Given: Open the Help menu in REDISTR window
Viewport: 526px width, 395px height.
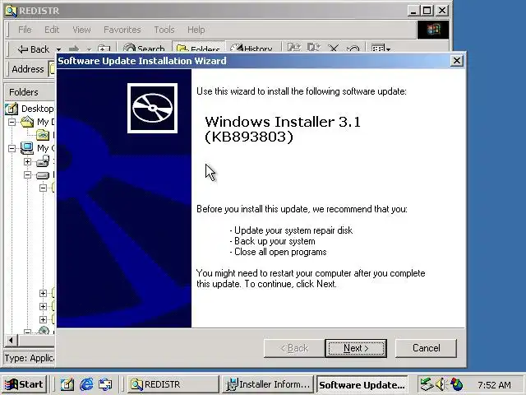Looking at the screenshot, I should pyautogui.click(x=196, y=30).
